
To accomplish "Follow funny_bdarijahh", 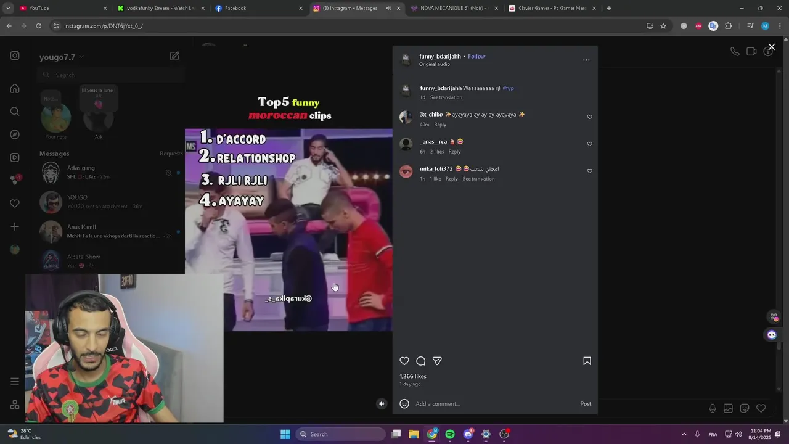I will (x=476, y=56).
